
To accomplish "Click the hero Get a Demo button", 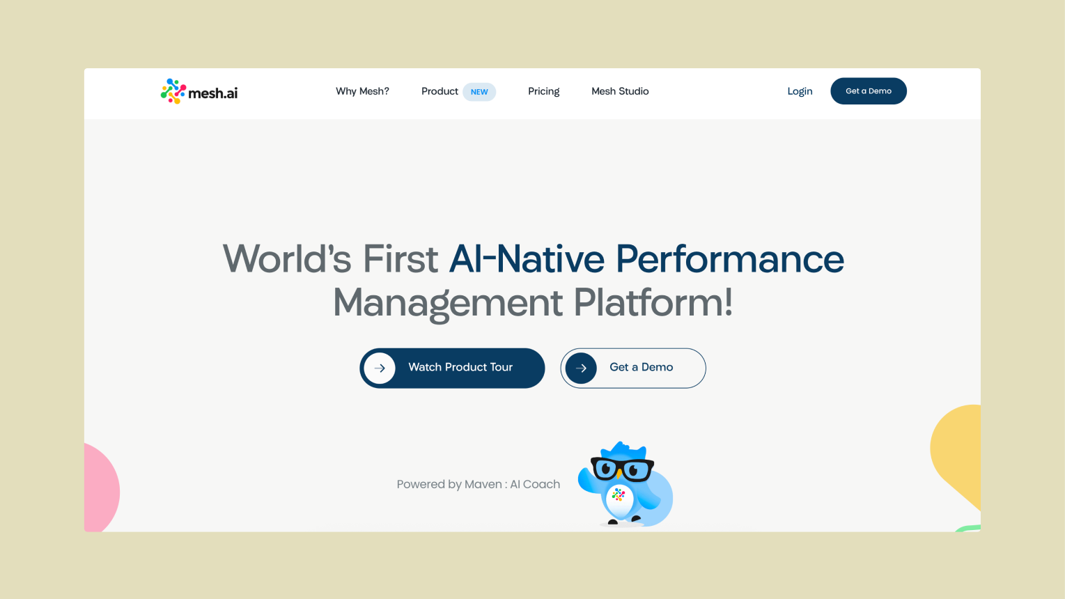I will coord(633,368).
